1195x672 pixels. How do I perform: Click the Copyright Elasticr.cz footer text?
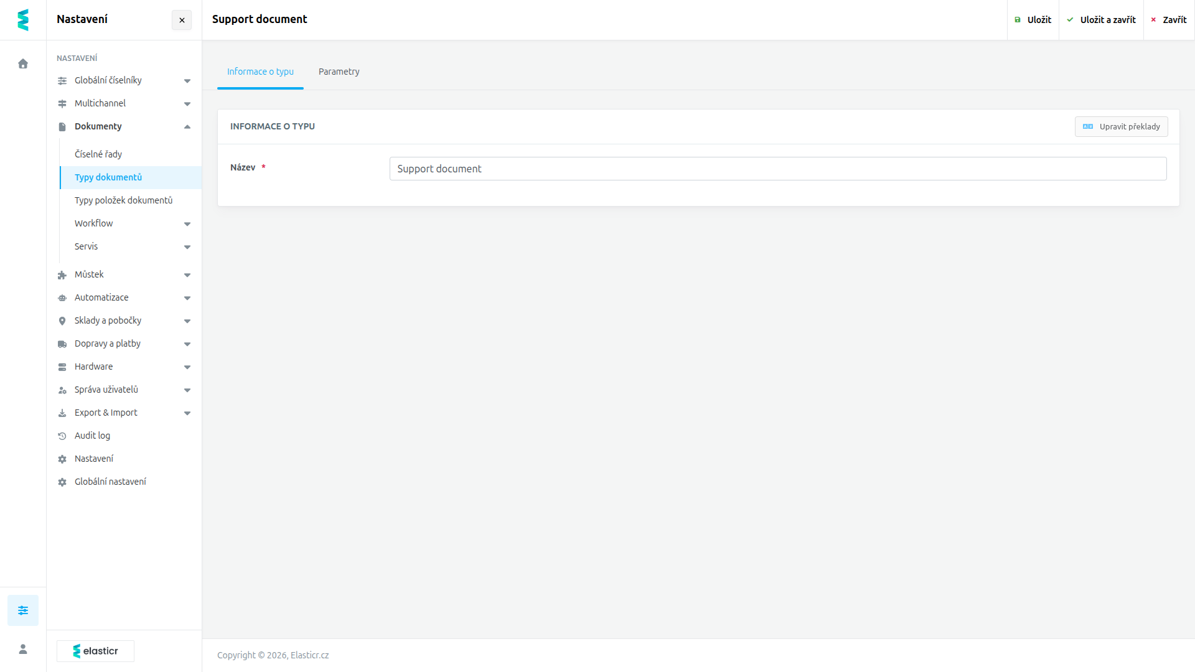pos(273,655)
